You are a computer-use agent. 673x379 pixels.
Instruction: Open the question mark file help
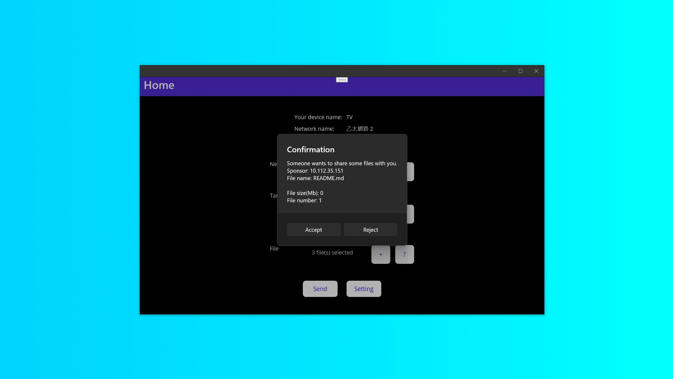pyautogui.click(x=404, y=254)
